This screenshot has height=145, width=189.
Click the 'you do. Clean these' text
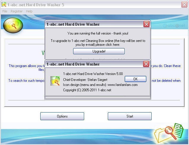(x=166, y=66)
